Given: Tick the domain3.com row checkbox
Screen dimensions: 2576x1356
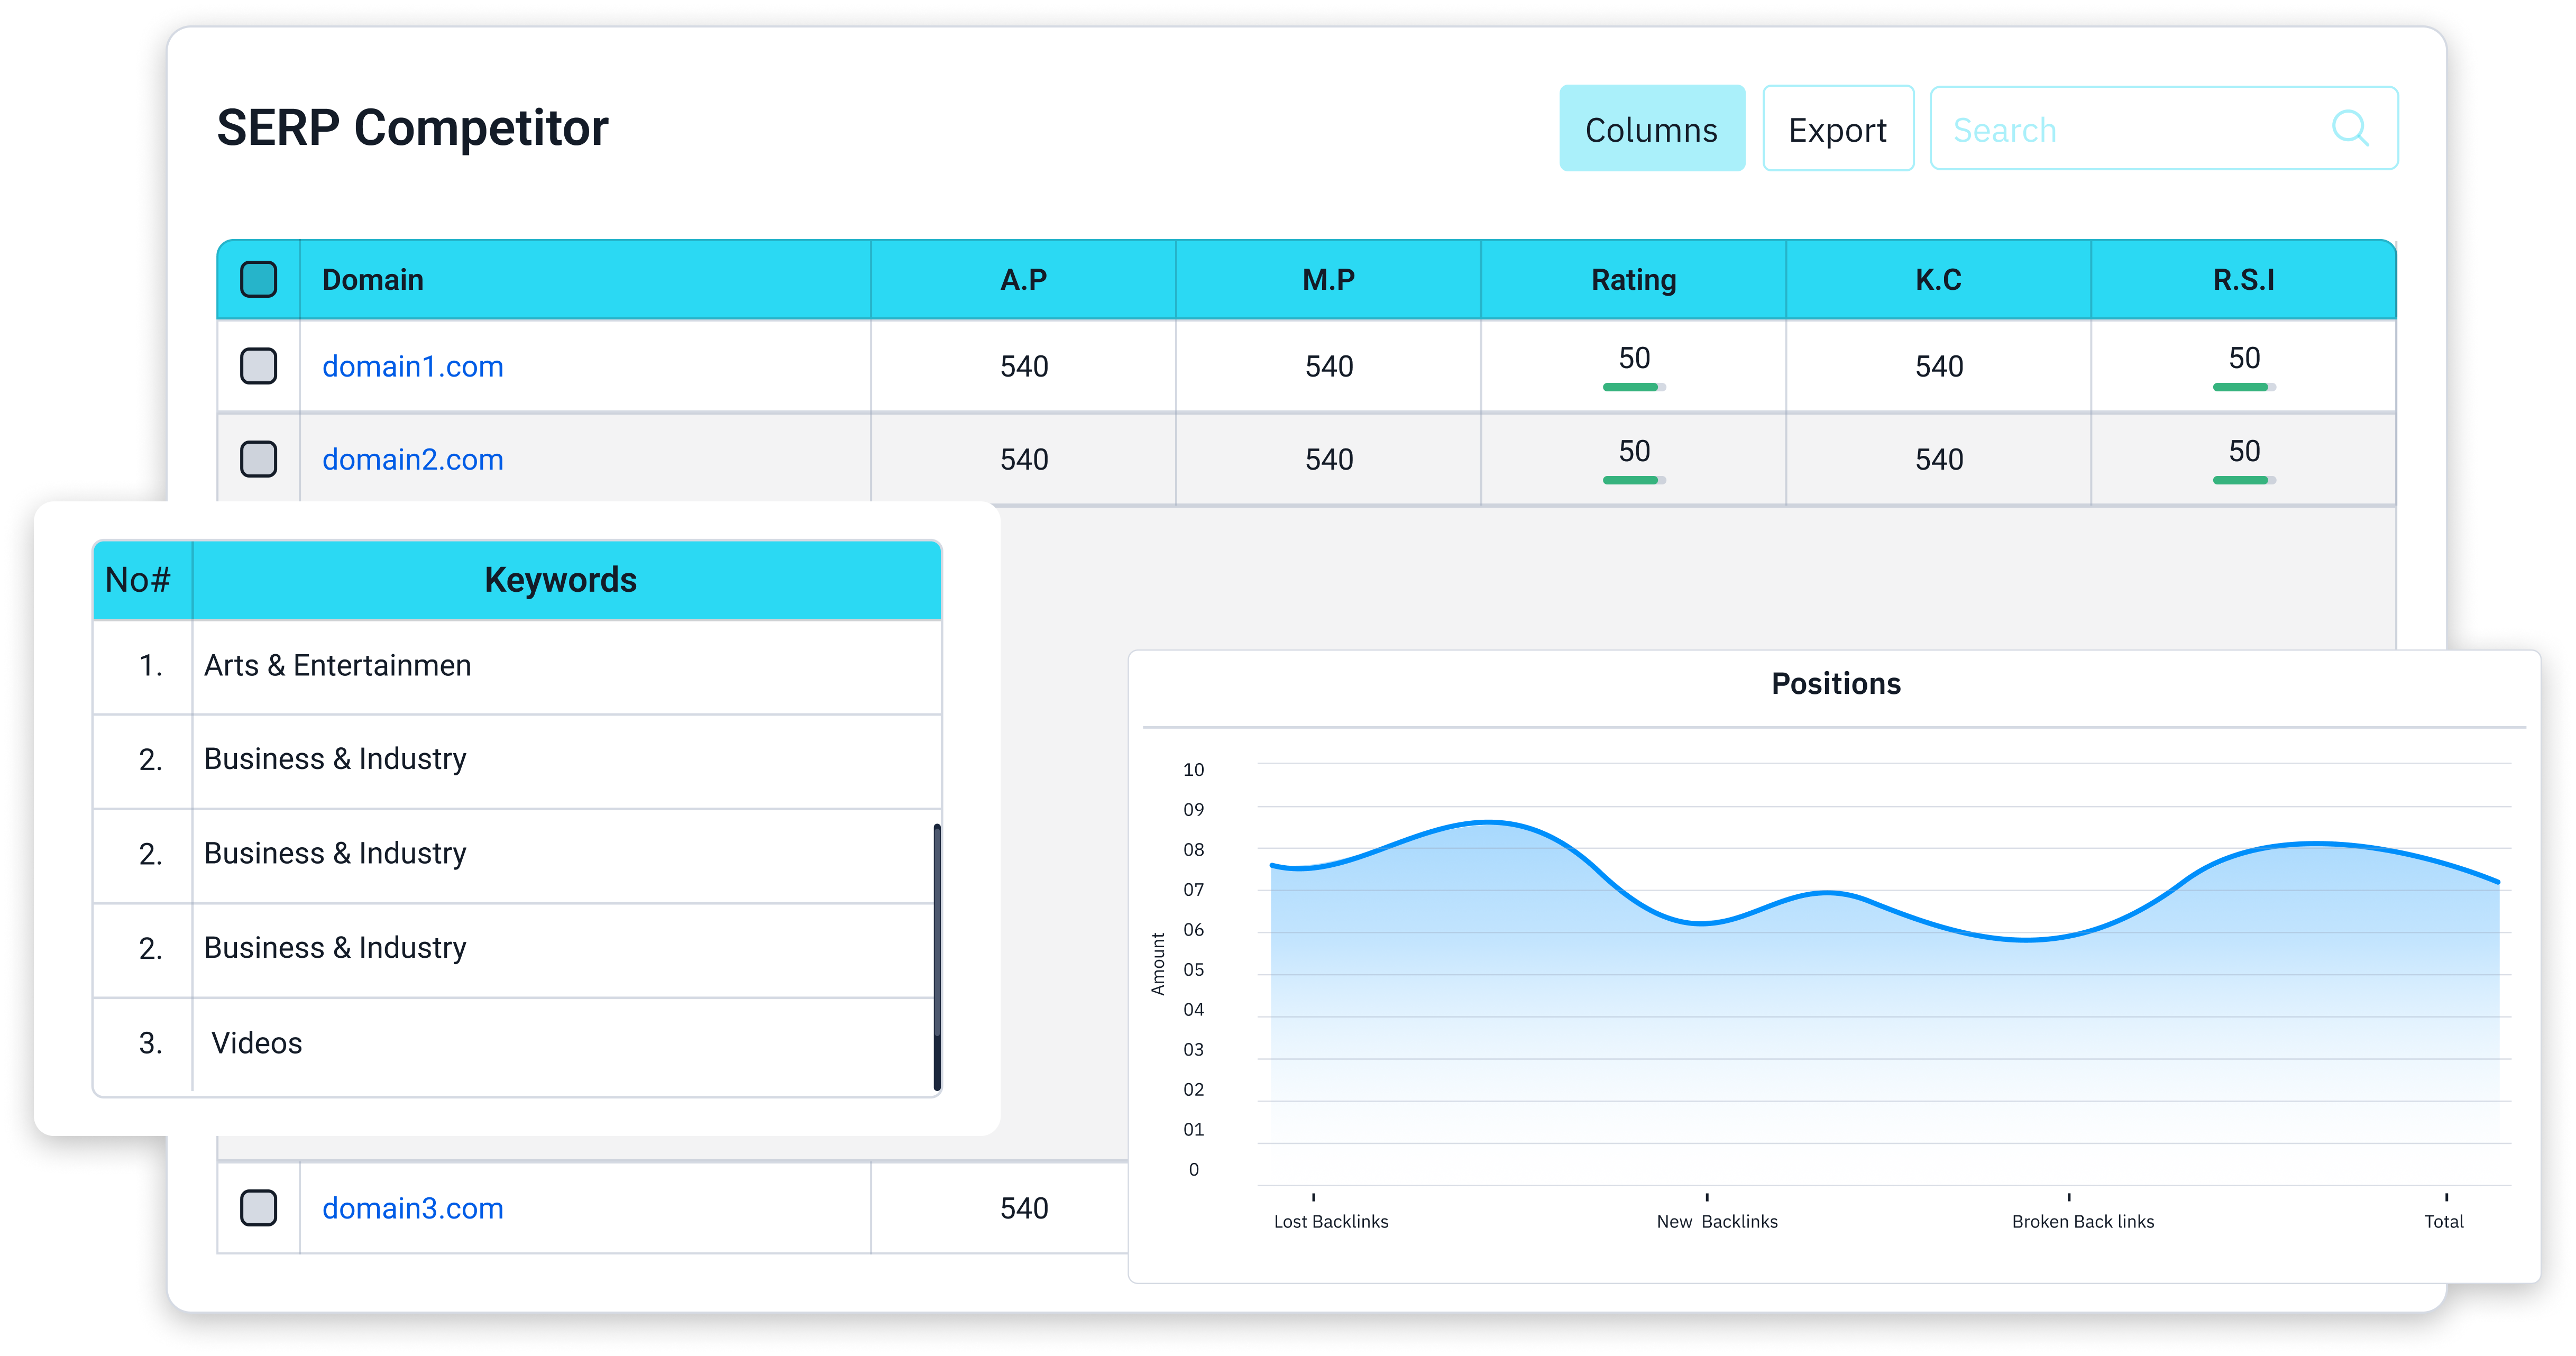Looking at the screenshot, I should coord(259,1208).
